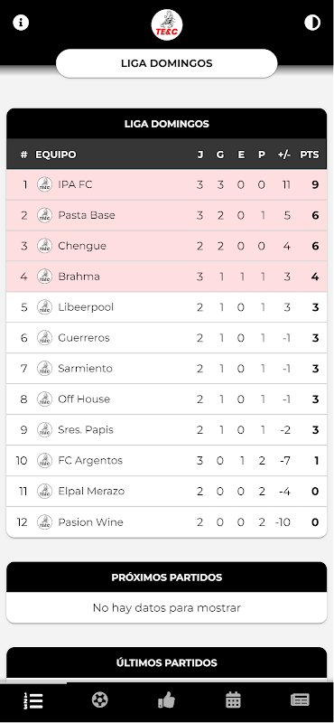Open the calendar tab

pos(233,700)
